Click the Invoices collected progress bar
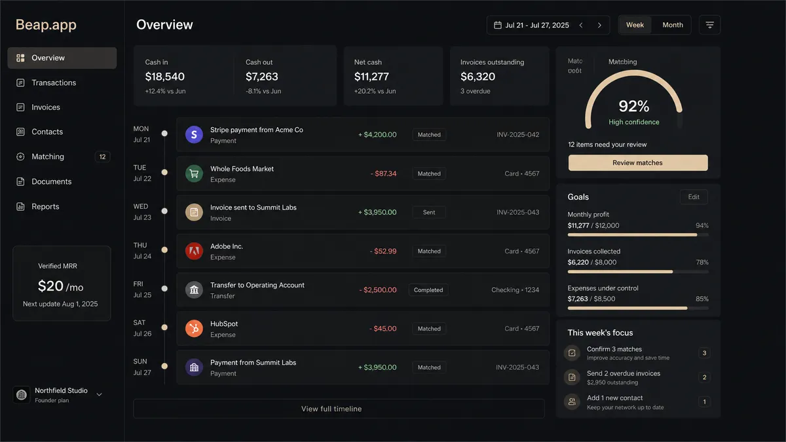 [638, 271]
